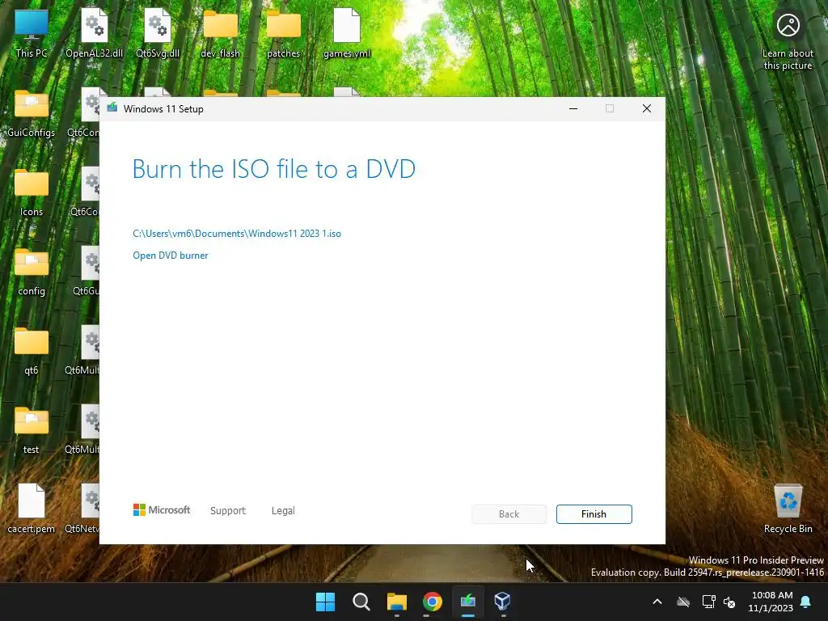Select the Recycle Bin icon
The image size is (828, 621).
[788, 509]
